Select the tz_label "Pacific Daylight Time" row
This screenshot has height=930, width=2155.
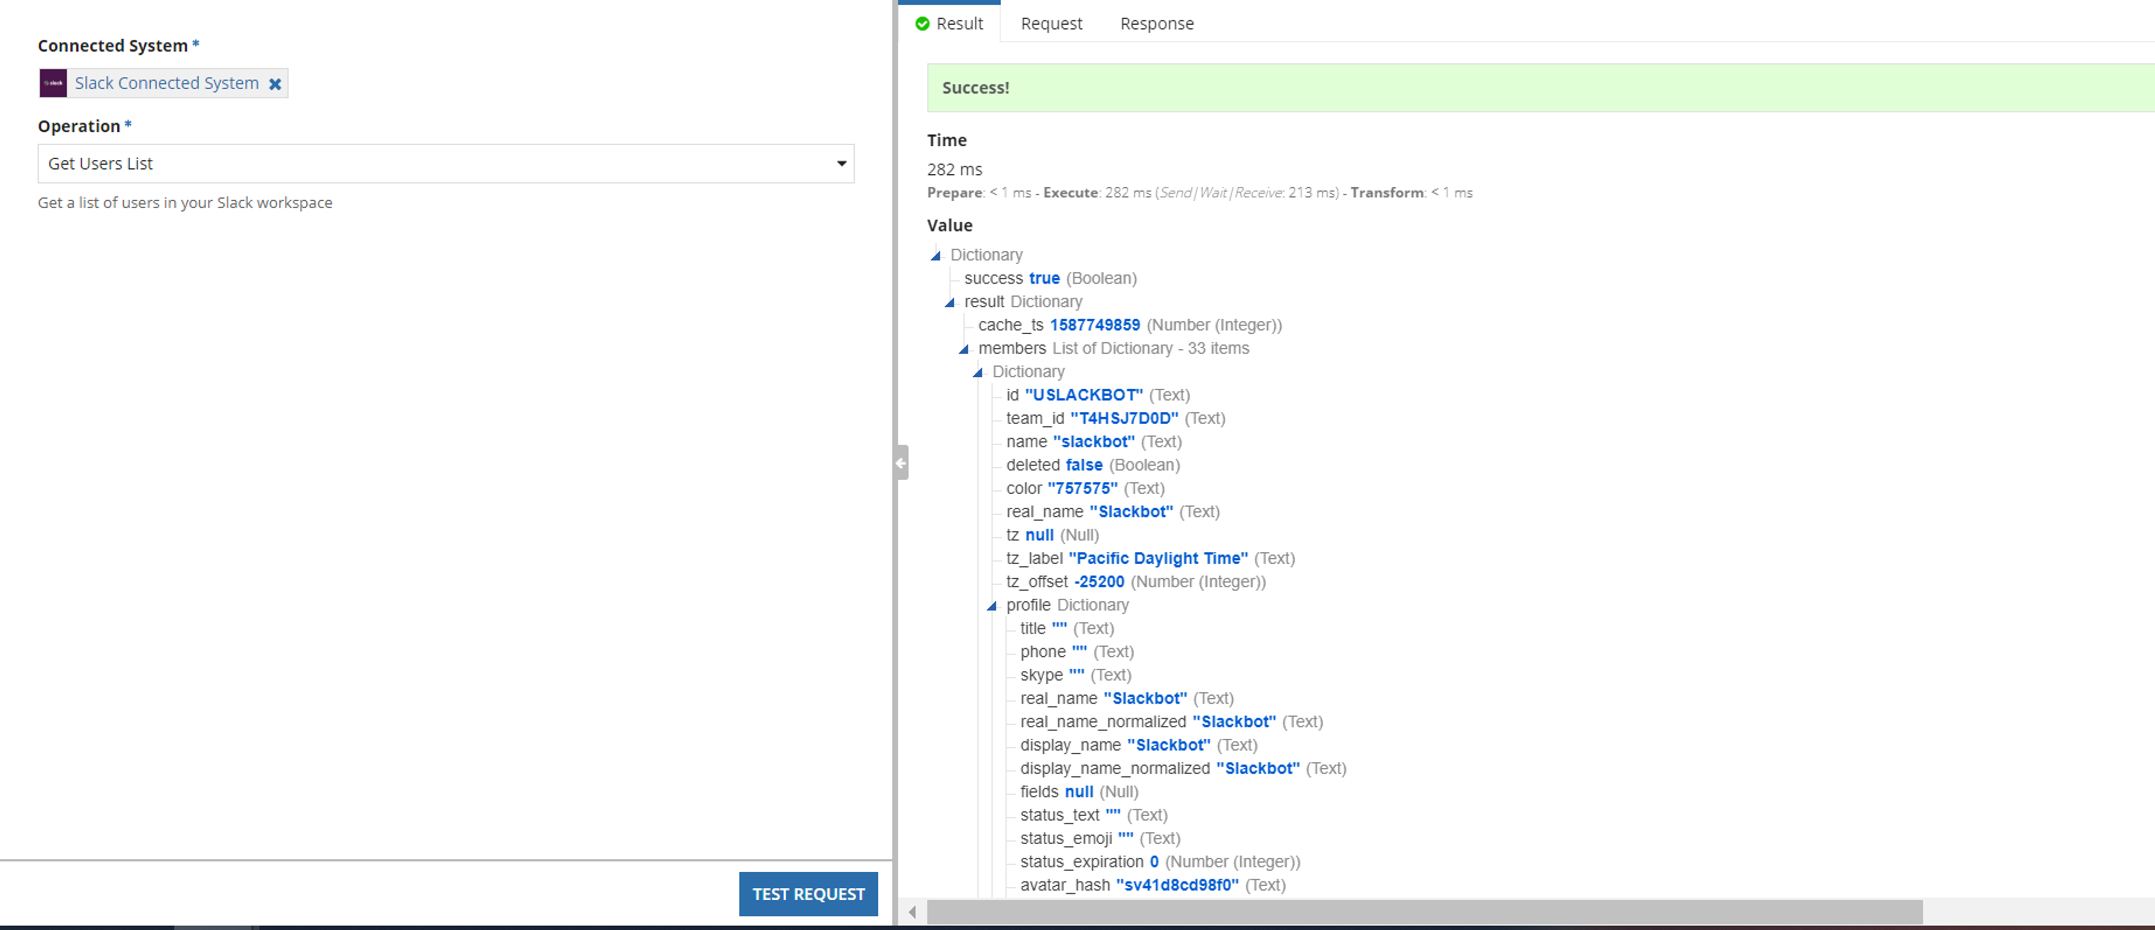(x=1150, y=559)
